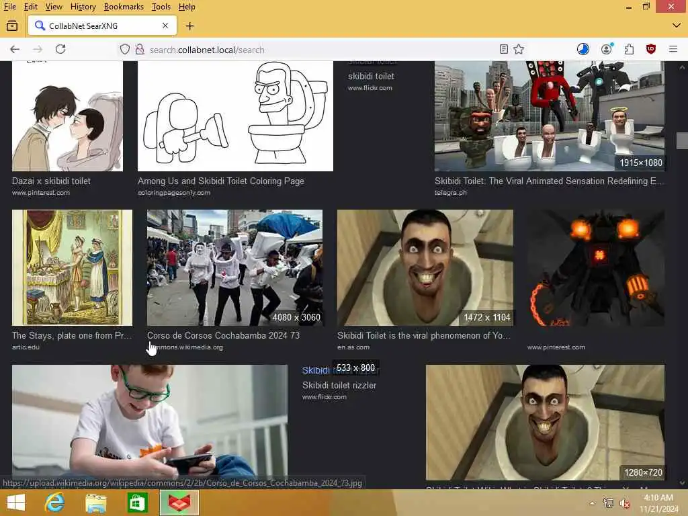
Task: Open the Edit menu
Action: tap(31, 7)
